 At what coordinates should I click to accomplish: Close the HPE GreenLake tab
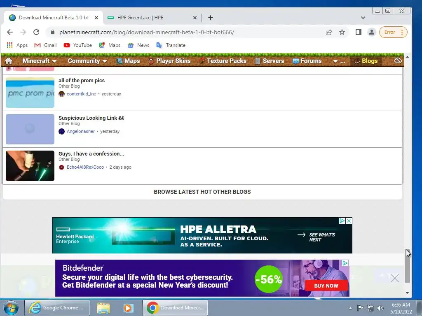point(195,18)
